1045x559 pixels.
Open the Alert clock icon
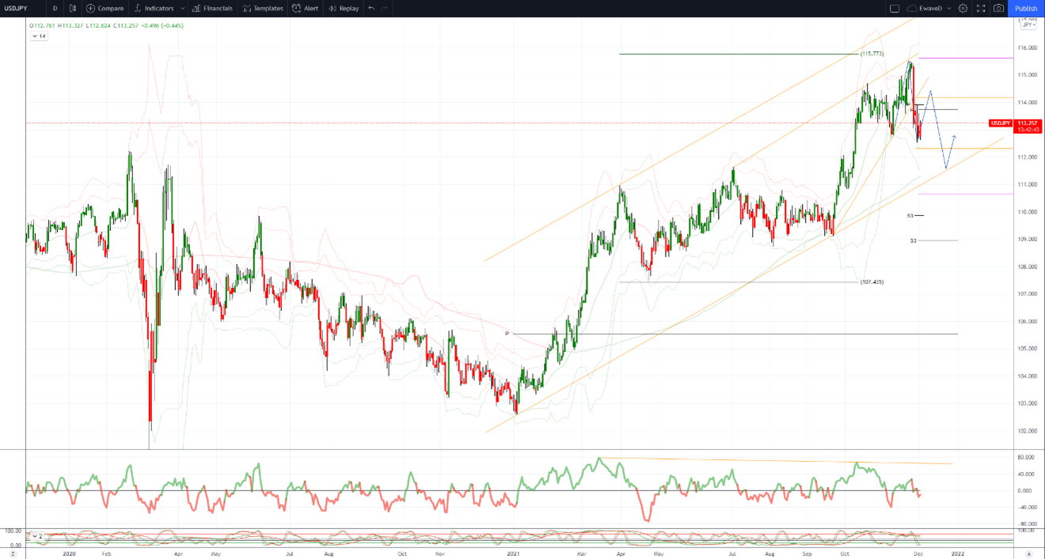296,9
